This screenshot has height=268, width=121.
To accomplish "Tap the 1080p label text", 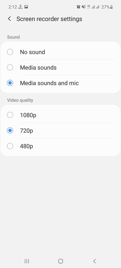I will click(28, 115).
